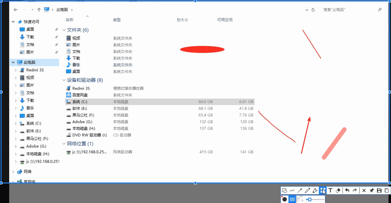Select the text tool
The image size is (391, 203).
pos(330,191)
